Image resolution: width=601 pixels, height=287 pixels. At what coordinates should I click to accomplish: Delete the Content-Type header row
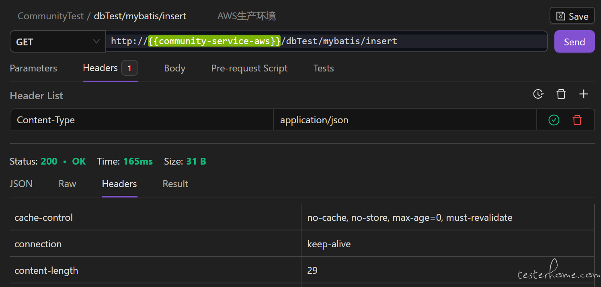[577, 120]
